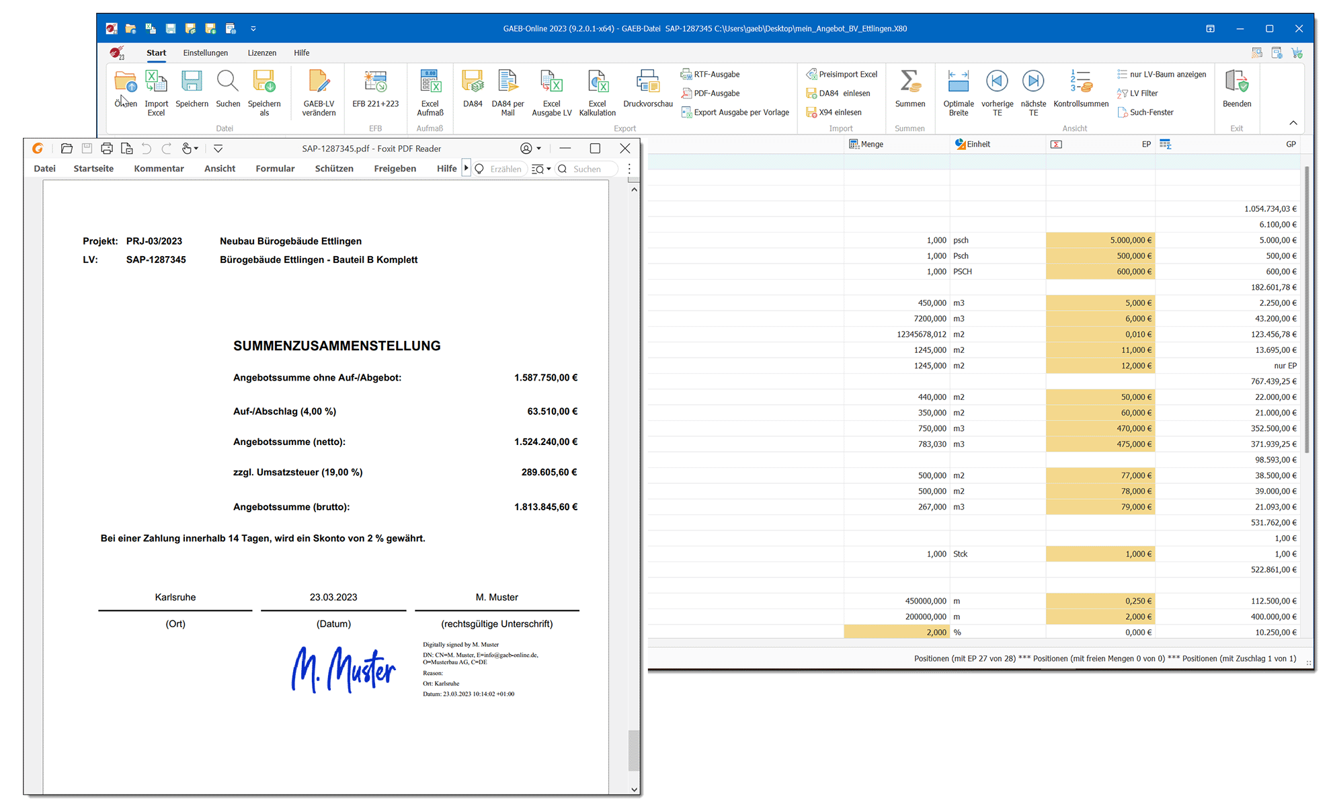
Task: Open the Druckvorschau print preview
Action: [x=647, y=83]
